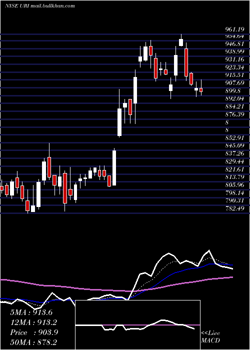
Task: Select the 907.69 price axis label
Action: coord(234,83)
